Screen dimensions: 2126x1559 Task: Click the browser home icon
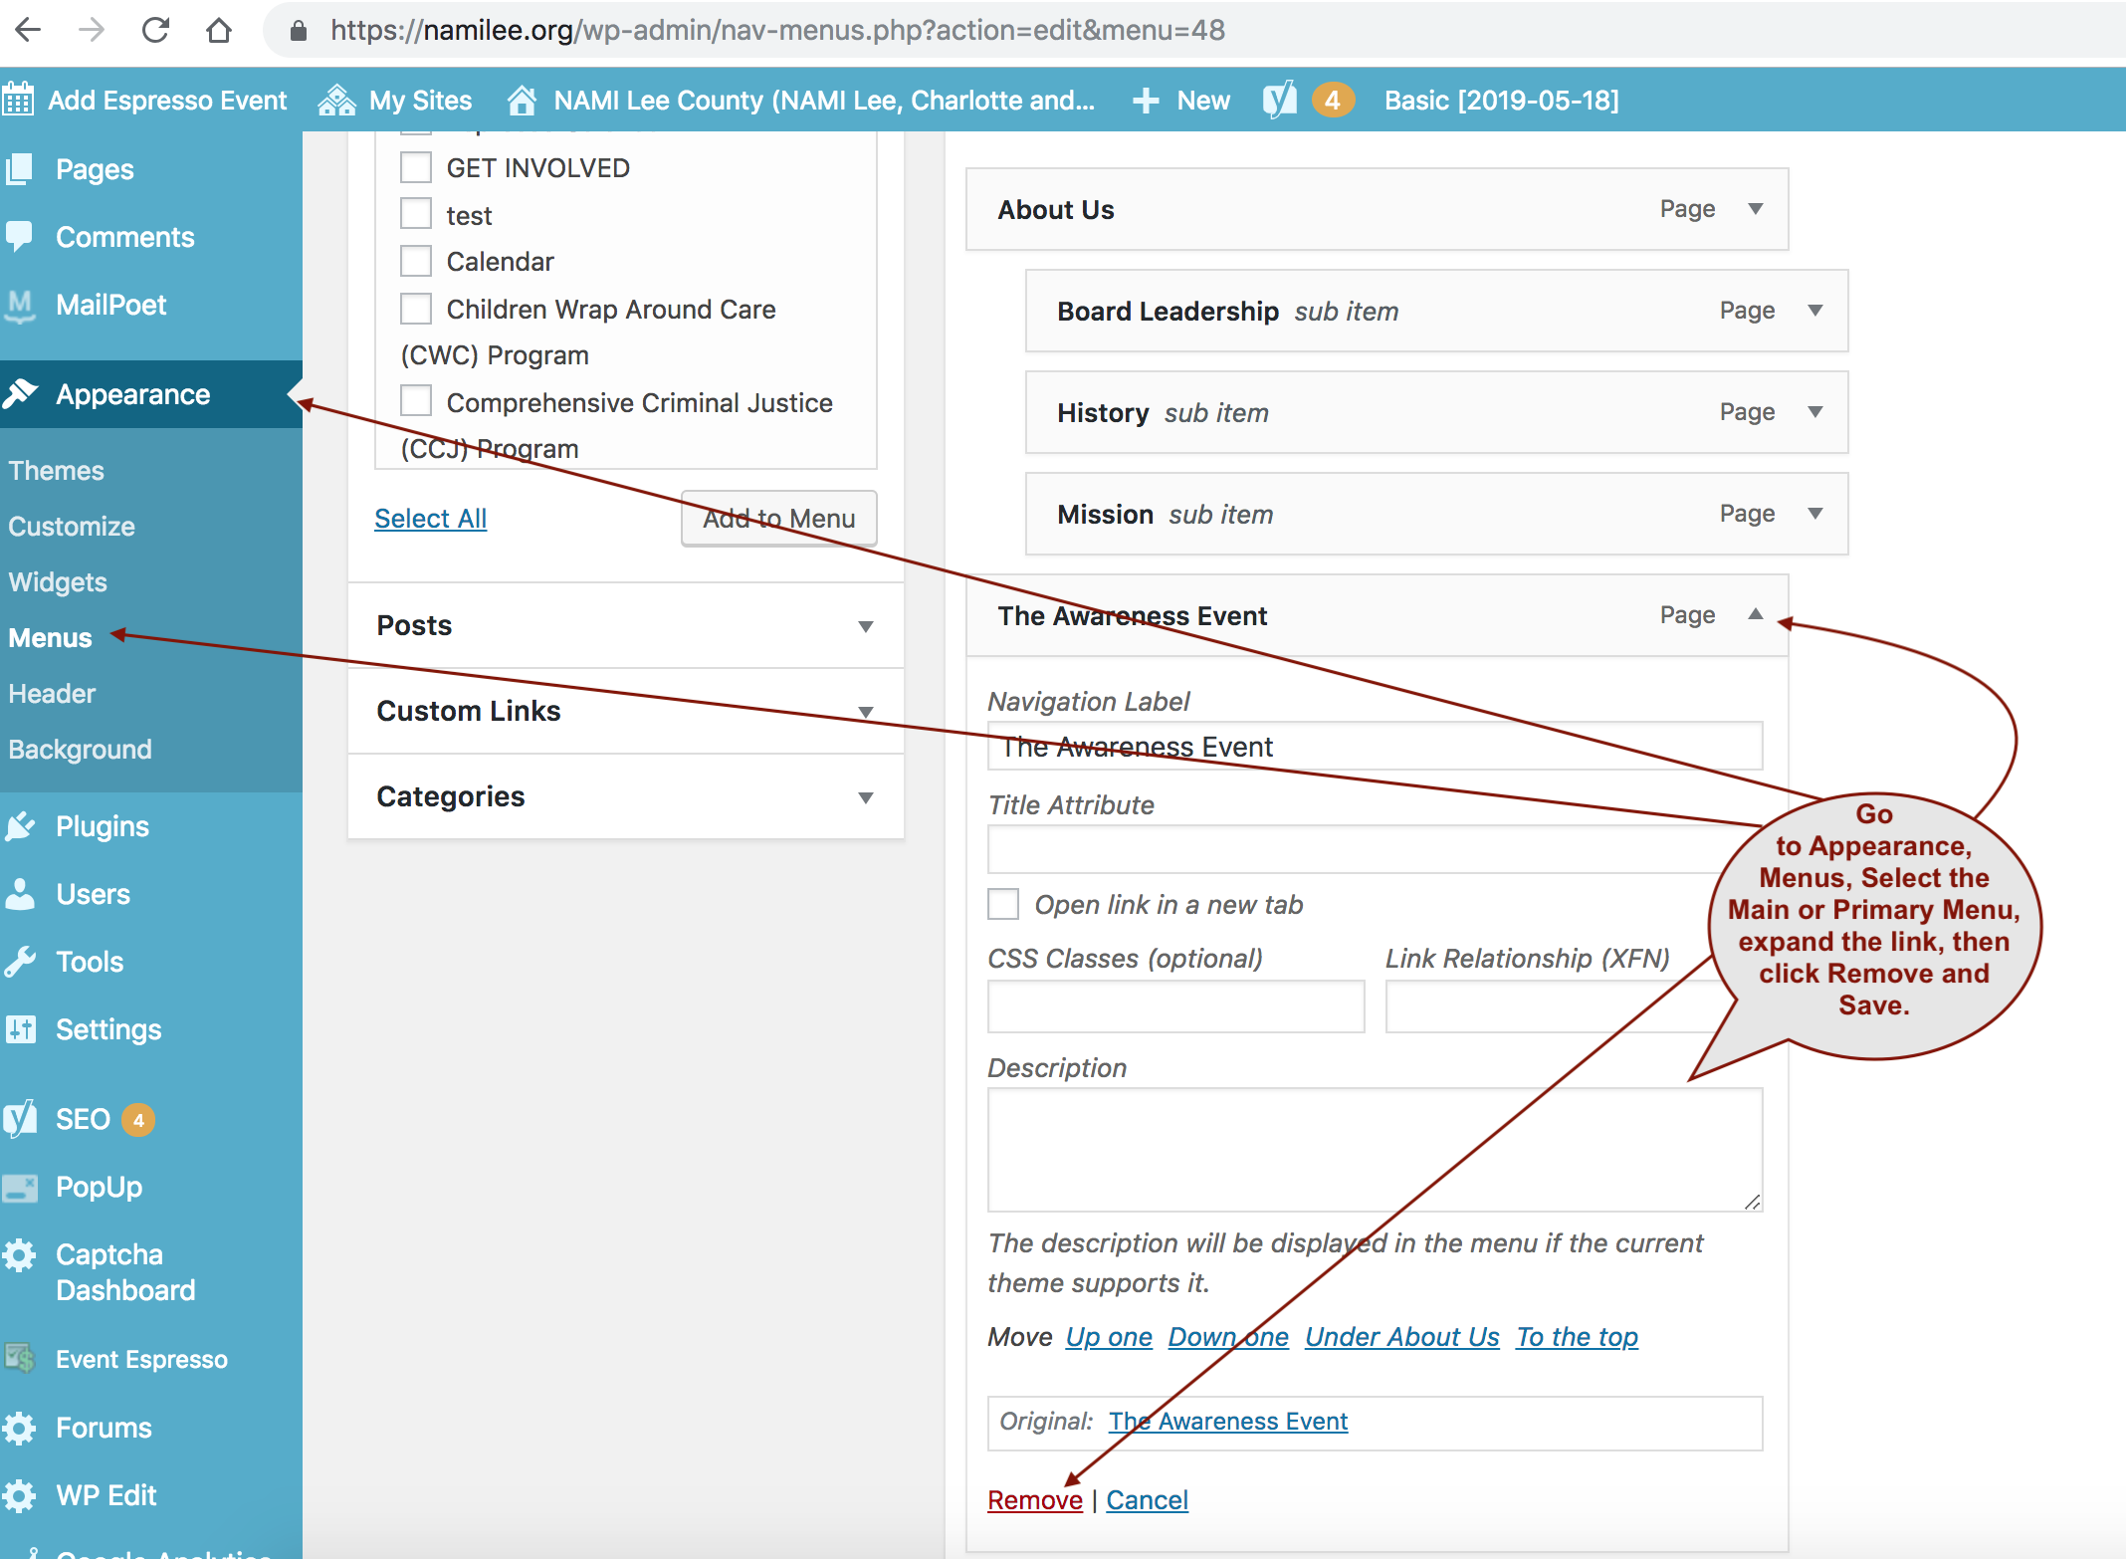tap(219, 30)
